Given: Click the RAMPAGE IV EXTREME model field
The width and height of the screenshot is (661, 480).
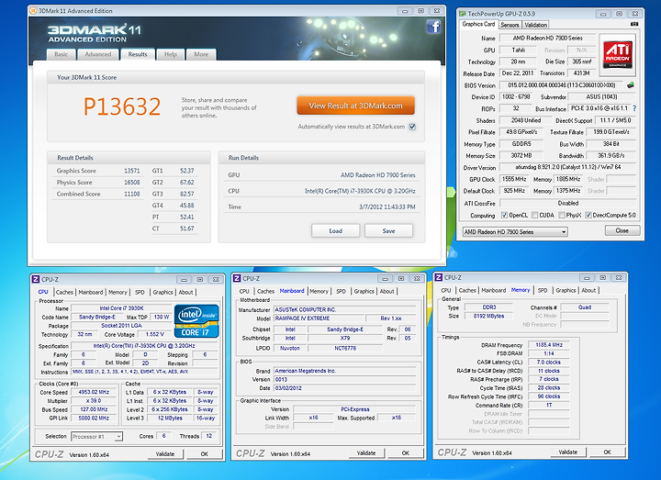Looking at the screenshot, I should (319, 318).
